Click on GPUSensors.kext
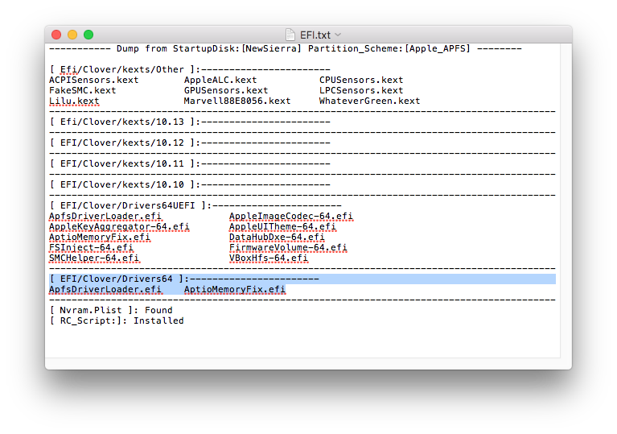This screenshot has width=617, height=434. pyautogui.click(x=226, y=90)
